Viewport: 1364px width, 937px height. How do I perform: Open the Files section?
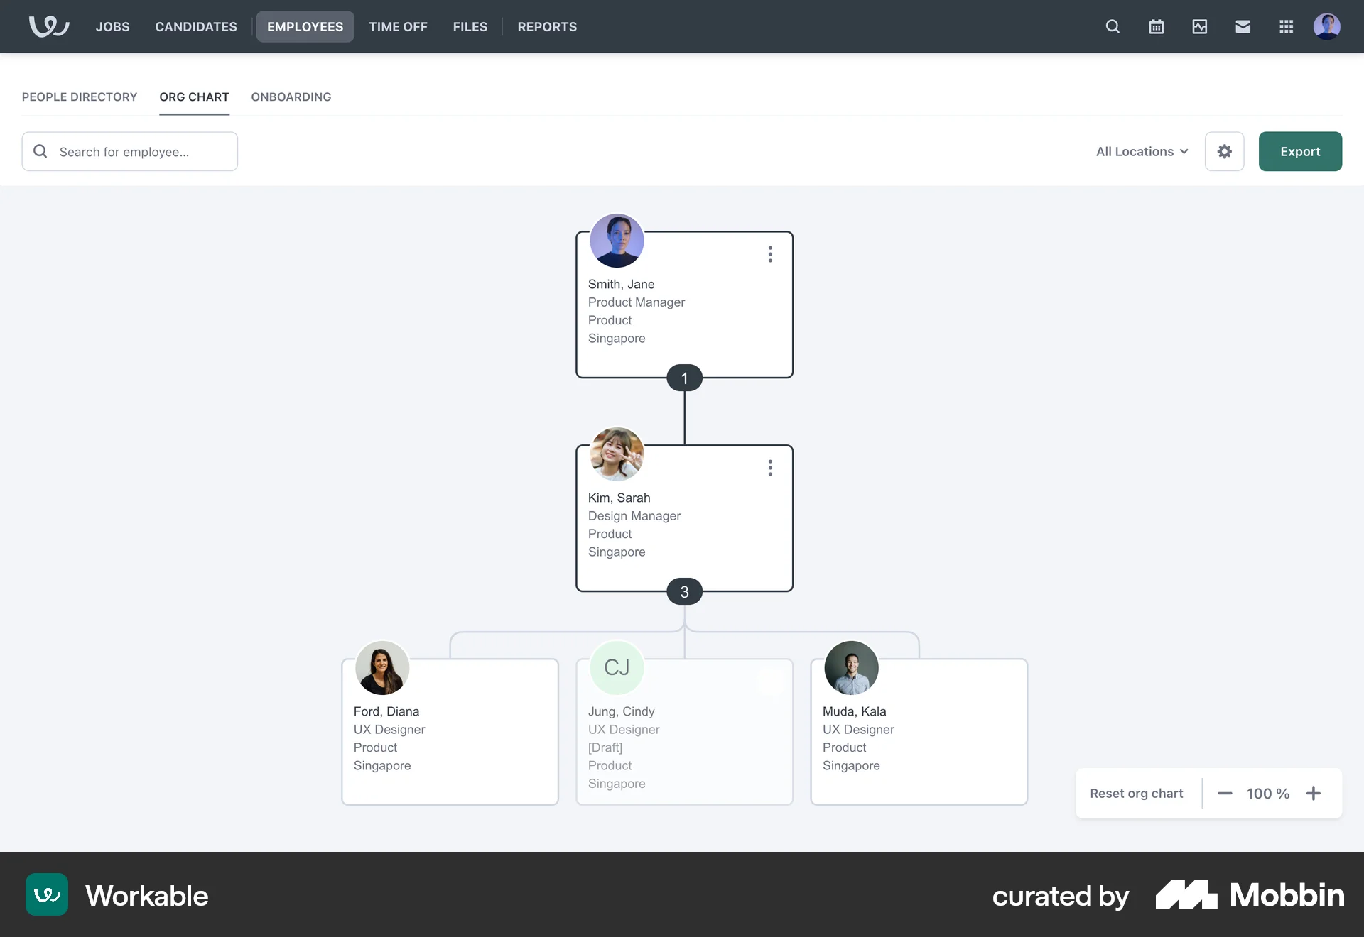[x=470, y=26]
